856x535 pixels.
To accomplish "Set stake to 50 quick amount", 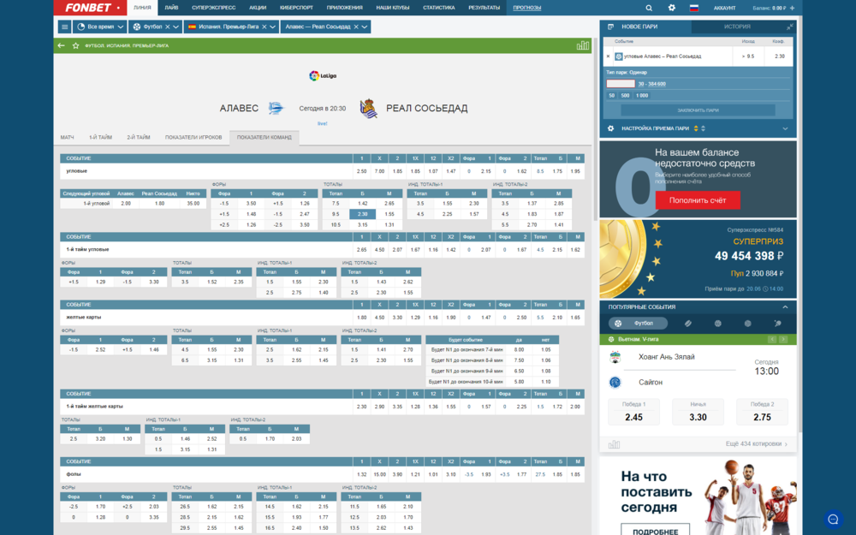I will [611, 96].
